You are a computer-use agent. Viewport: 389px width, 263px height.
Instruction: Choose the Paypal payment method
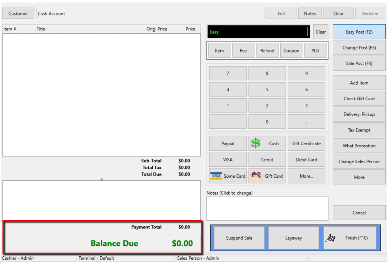227,144
